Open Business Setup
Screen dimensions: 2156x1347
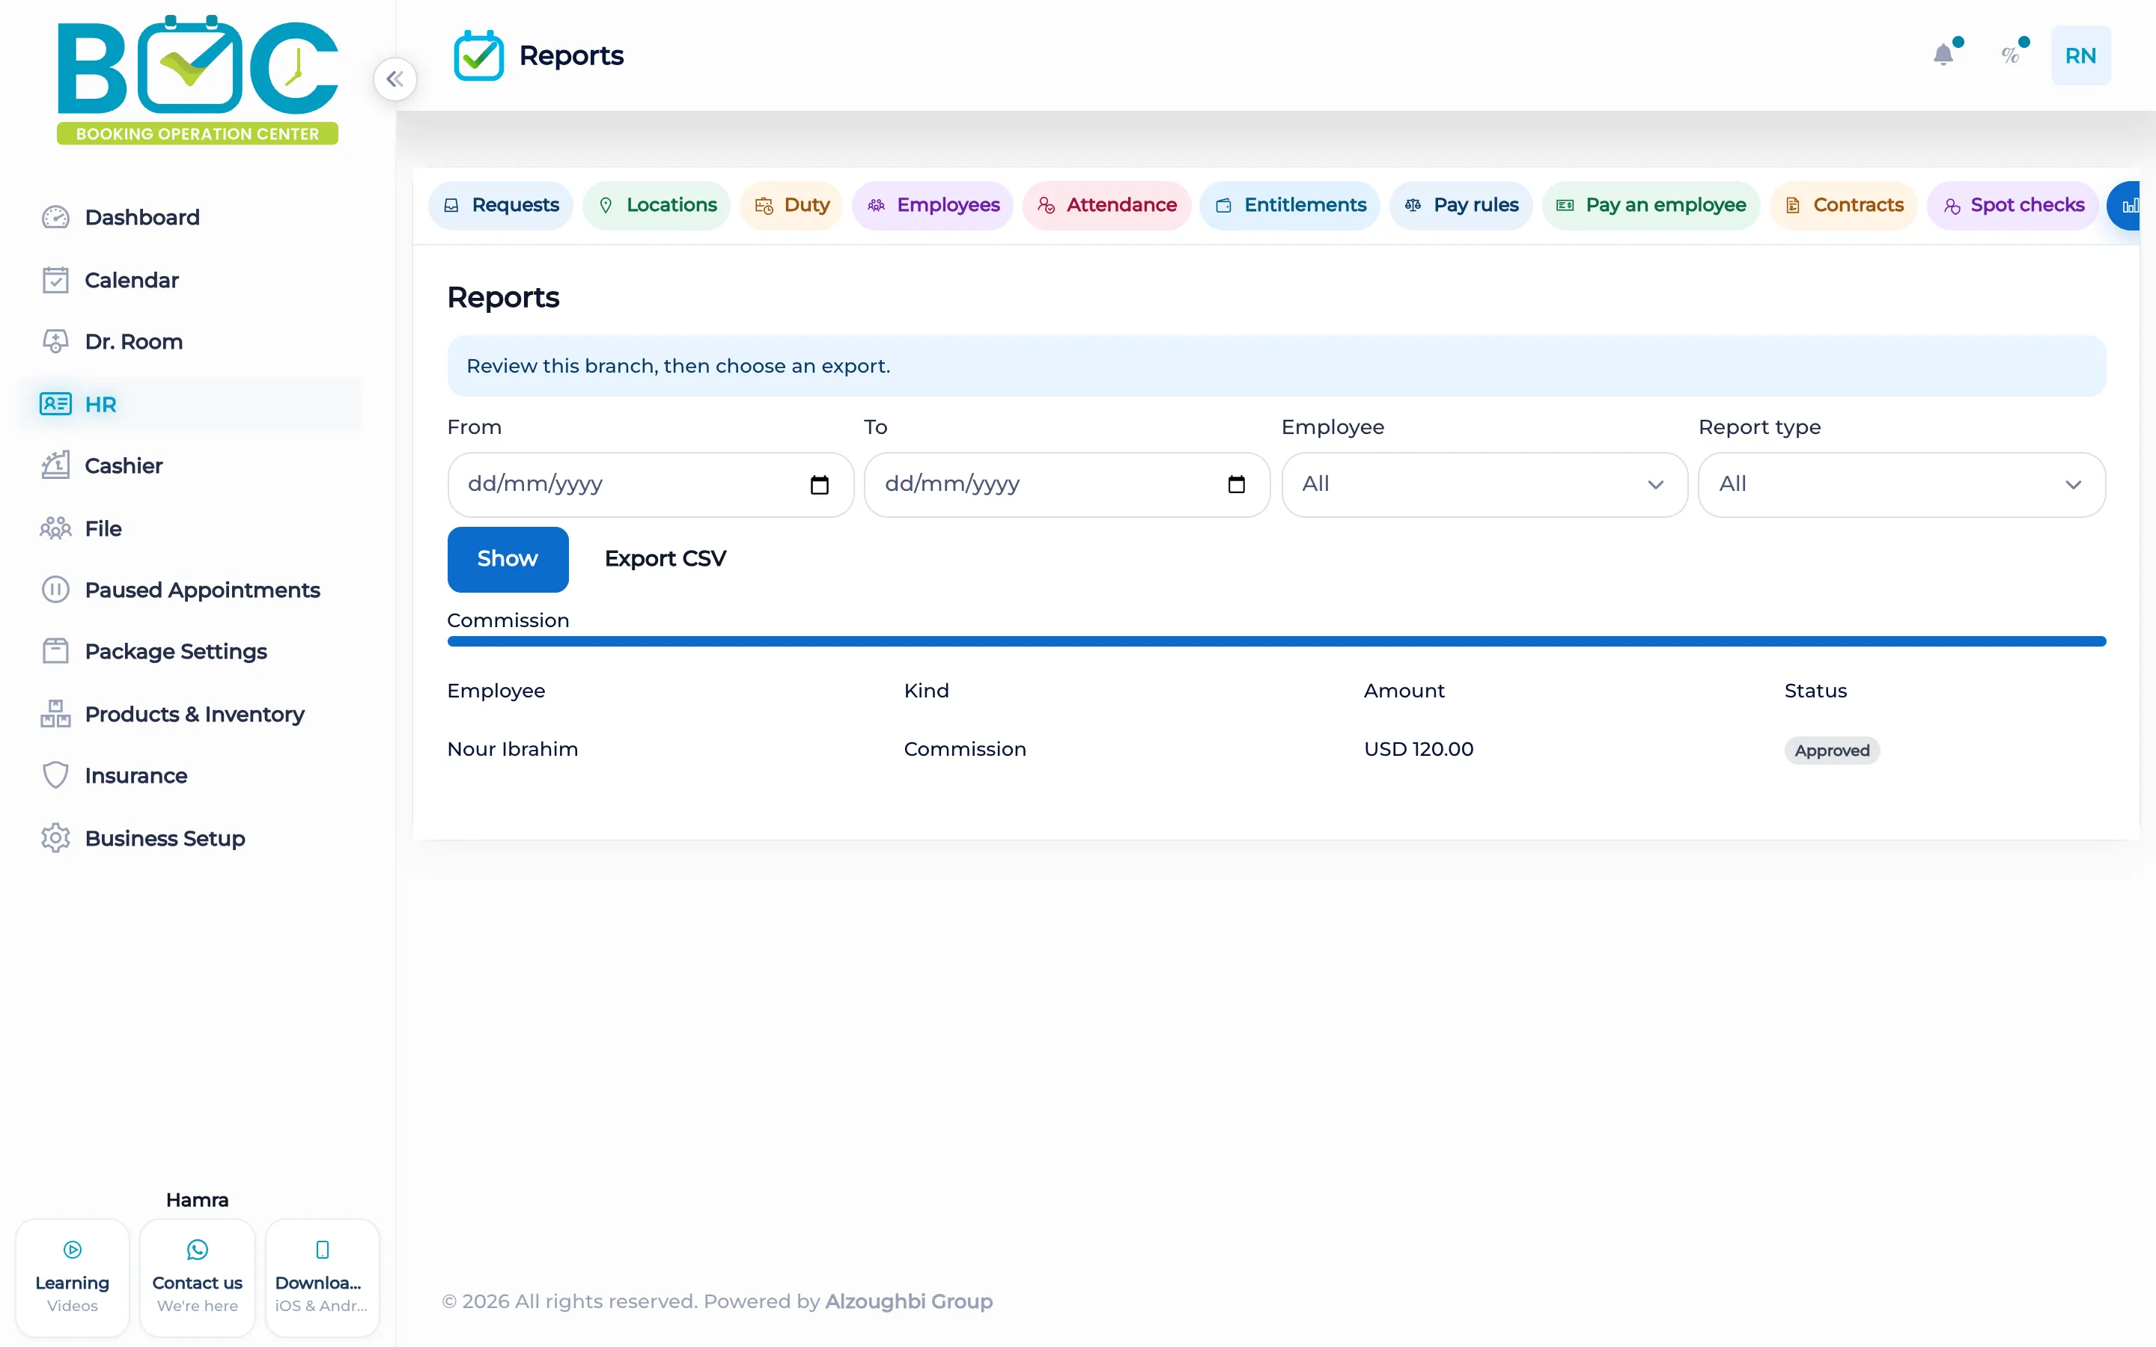[189, 838]
